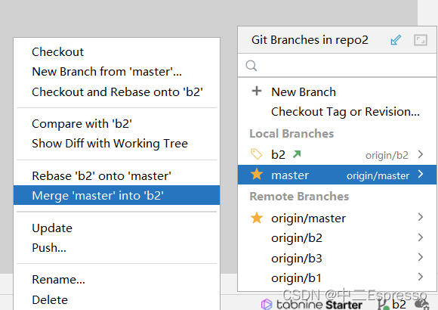Select Compare with 'b2'
438x310 pixels.
point(82,124)
